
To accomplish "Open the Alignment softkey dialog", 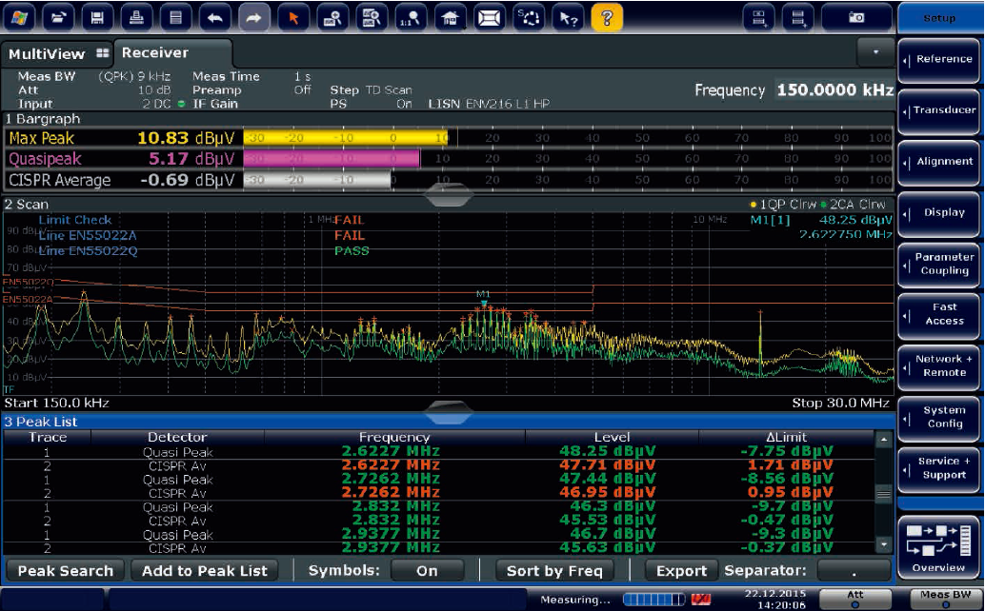I will pyautogui.click(x=938, y=162).
